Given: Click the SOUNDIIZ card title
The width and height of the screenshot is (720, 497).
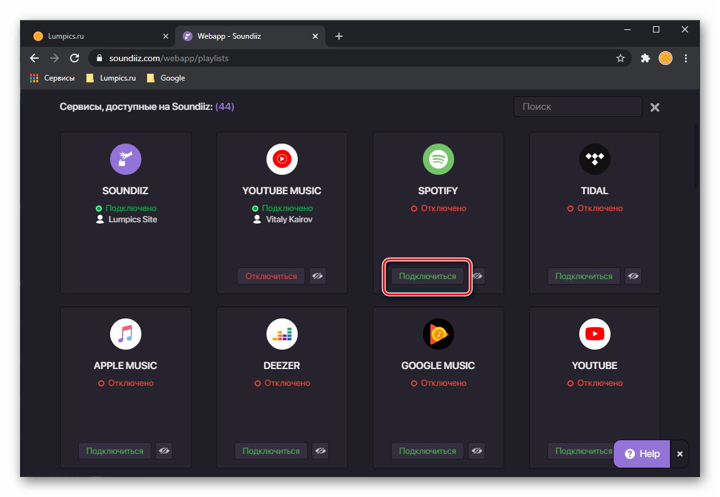Looking at the screenshot, I should [125, 190].
